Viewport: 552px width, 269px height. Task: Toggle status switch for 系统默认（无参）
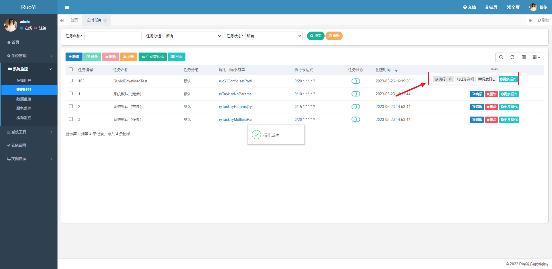[356, 94]
